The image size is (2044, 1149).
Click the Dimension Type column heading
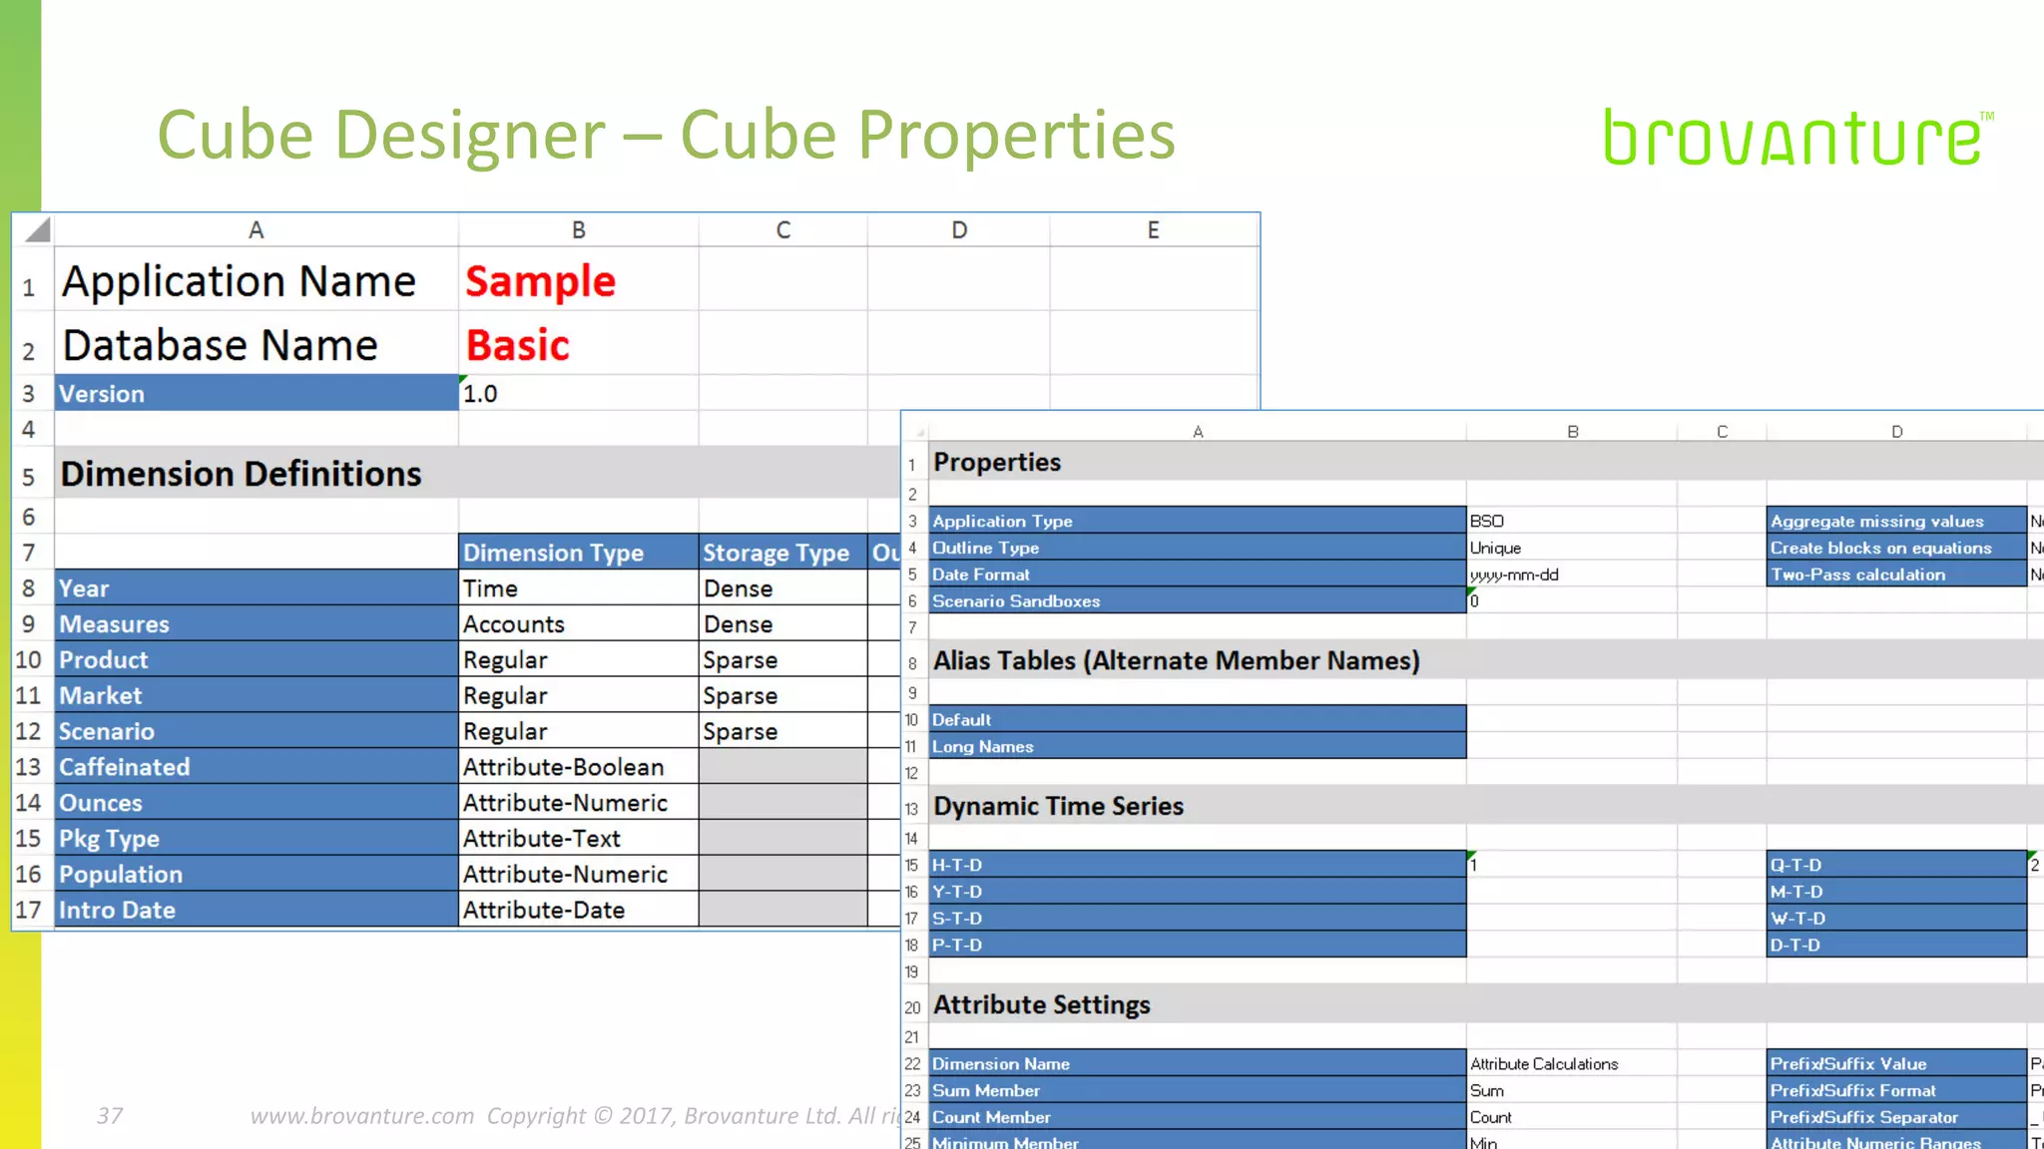(x=578, y=553)
